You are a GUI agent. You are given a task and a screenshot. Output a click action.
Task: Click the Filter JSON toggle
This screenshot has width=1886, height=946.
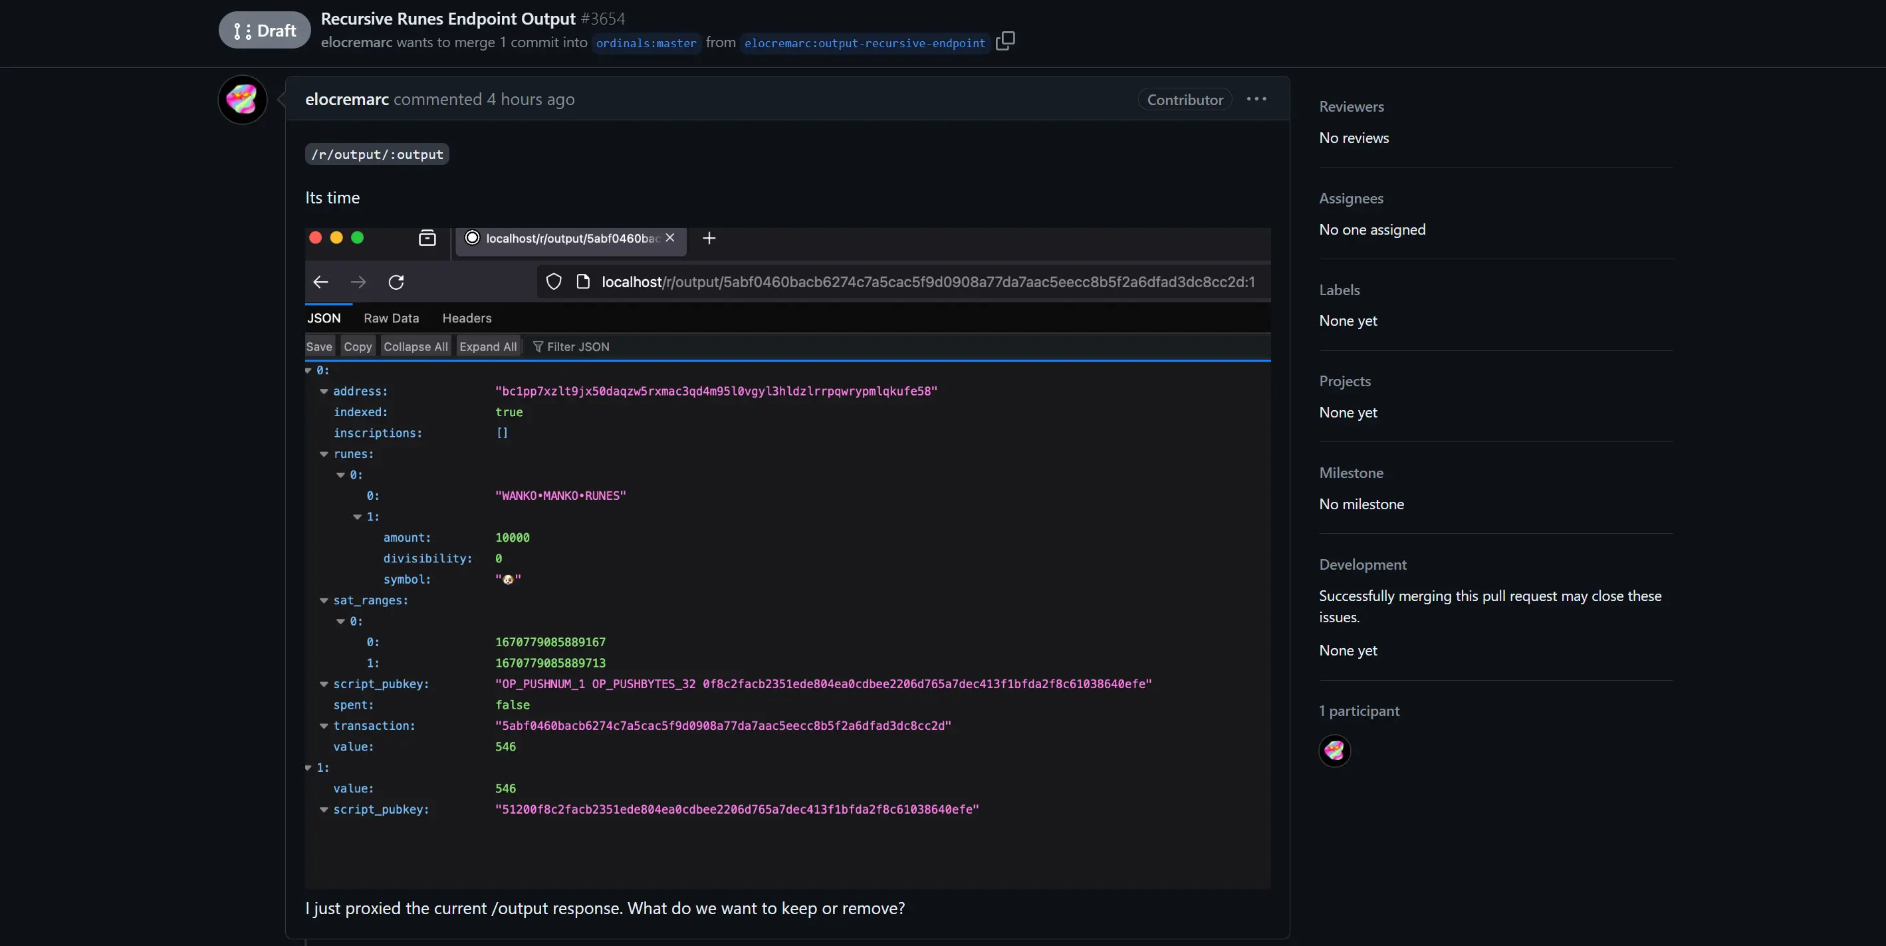[572, 348]
